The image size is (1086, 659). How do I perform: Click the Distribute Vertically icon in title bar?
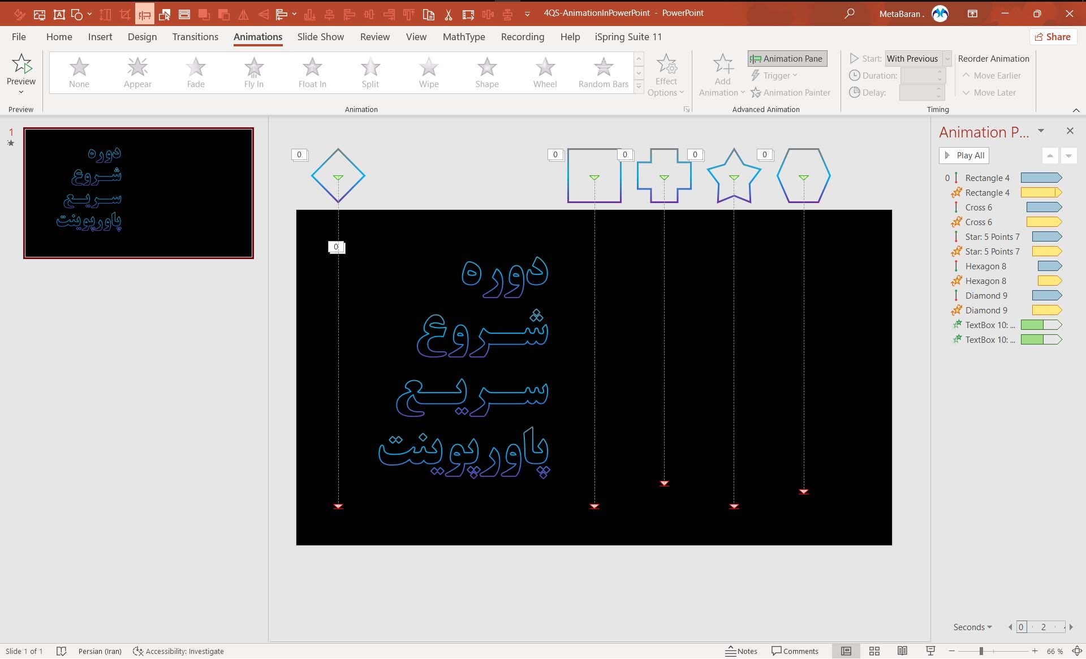coord(508,14)
